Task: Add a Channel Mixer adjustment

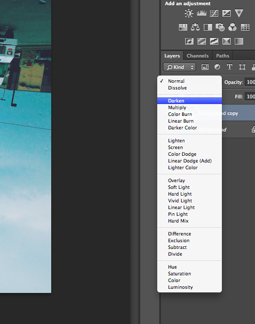Action: point(232,27)
